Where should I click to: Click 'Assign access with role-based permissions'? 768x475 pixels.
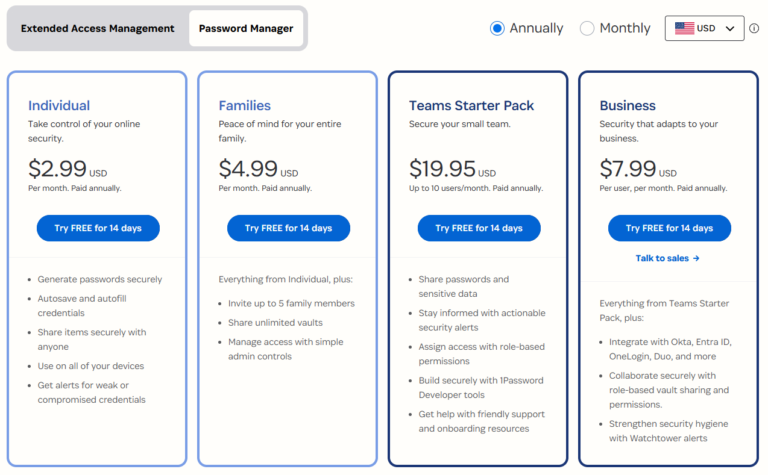tap(482, 354)
